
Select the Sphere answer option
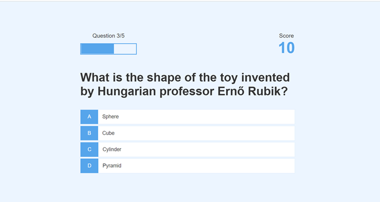pos(187,117)
